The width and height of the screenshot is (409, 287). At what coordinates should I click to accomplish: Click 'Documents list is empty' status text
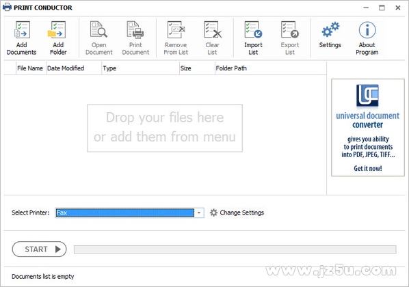pyautogui.click(x=43, y=277)
